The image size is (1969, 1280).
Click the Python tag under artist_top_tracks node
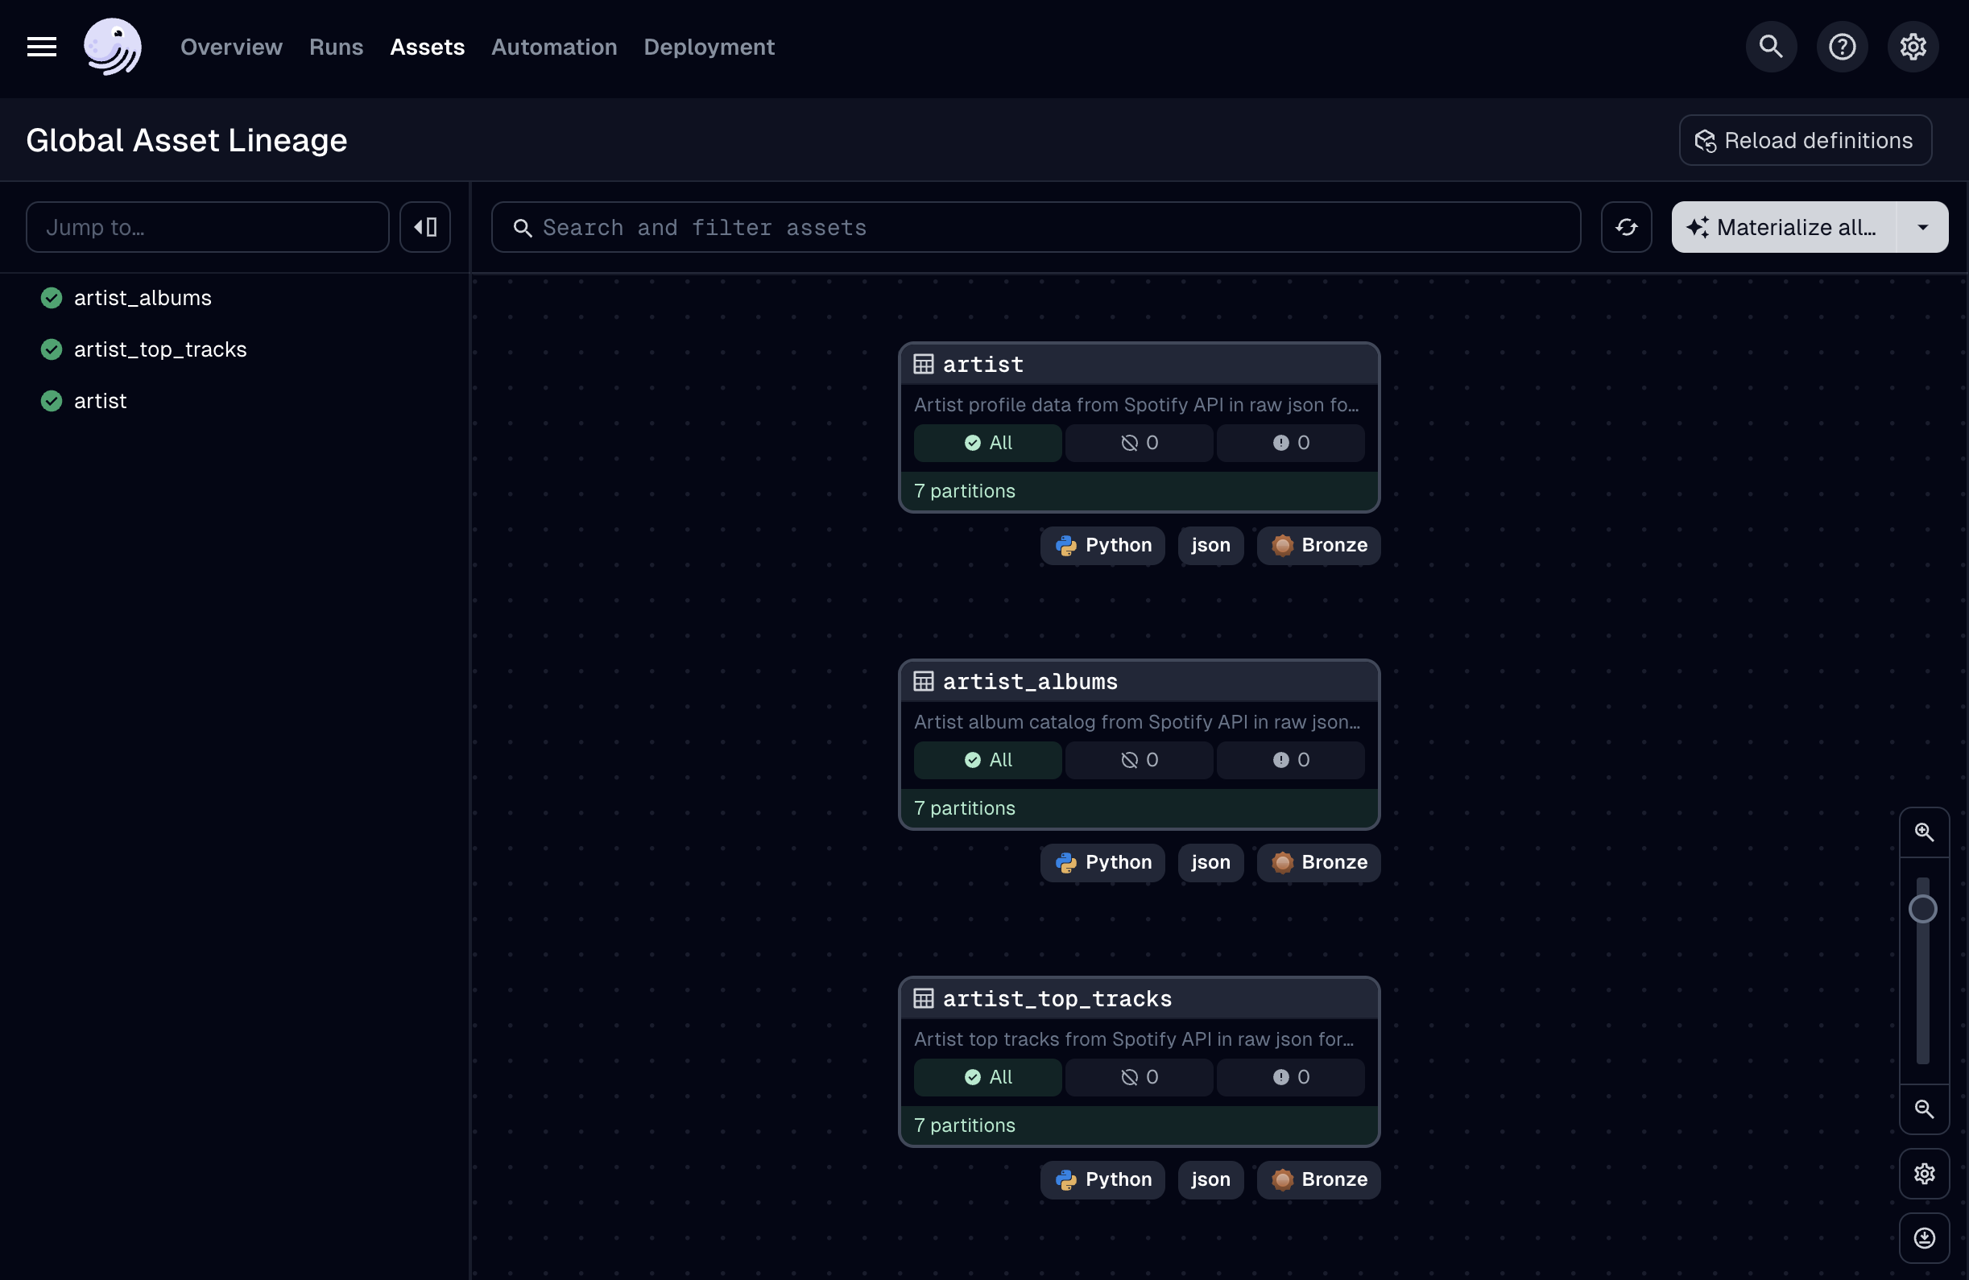point(1102,1180)
